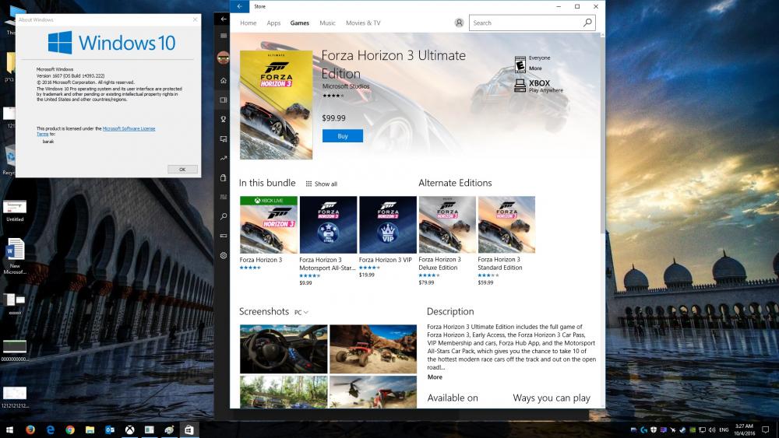Click the ENG language indicator
The image size is (779, 438).
(x=724, y=430)
